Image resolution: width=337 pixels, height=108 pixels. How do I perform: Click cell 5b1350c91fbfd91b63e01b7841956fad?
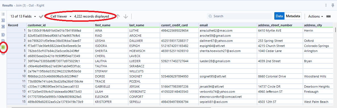point(60,31)
